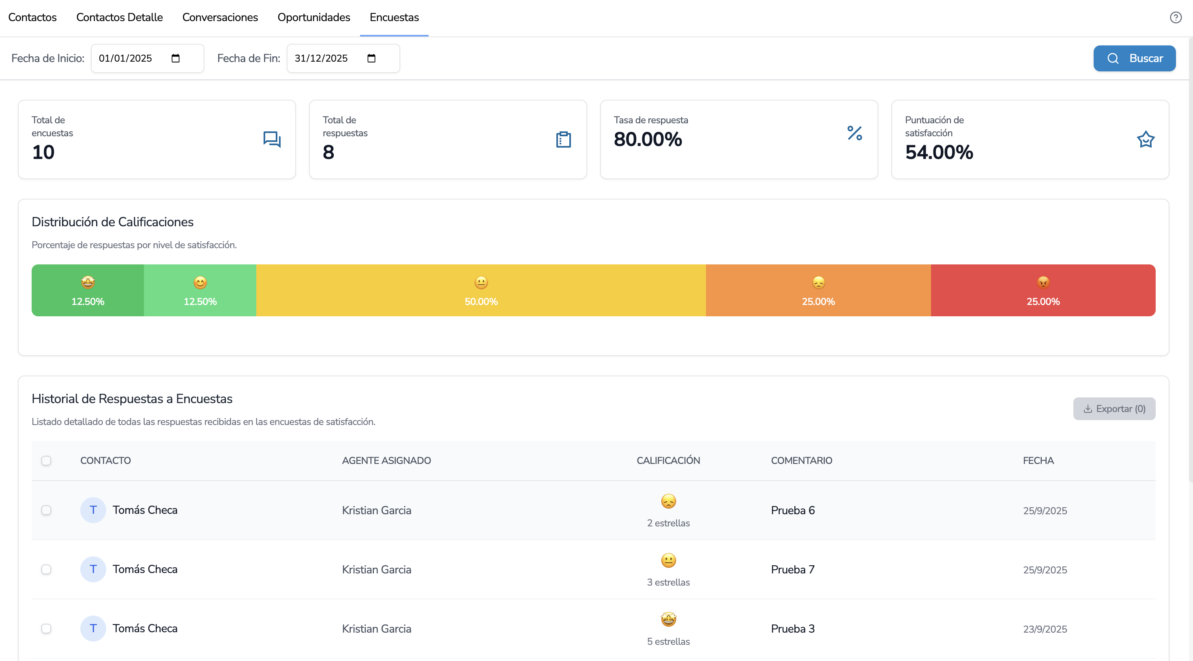The image size is (1193, 661).
Task: Click the percent icon in Tasa de respuesta
Action: pyautogui.click(x=854, y=133)
